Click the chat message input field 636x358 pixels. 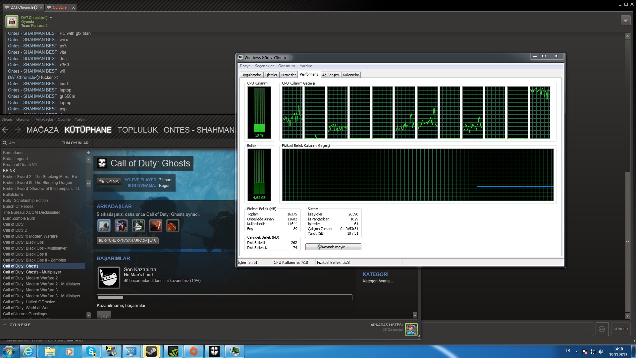click(x=507, y=329)
